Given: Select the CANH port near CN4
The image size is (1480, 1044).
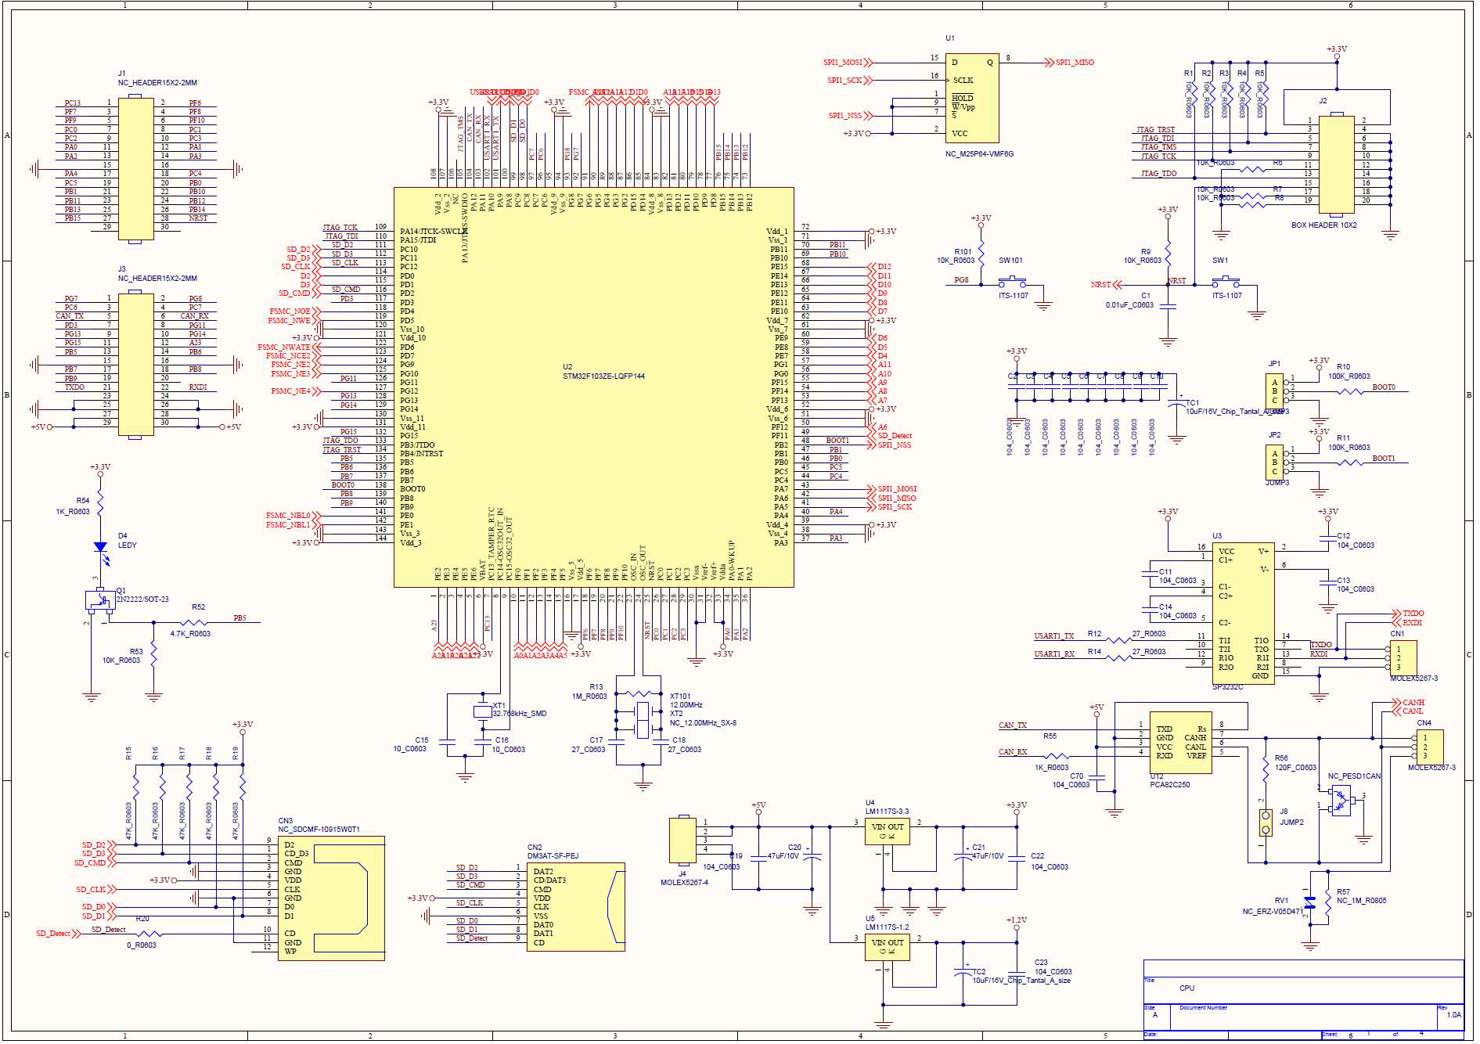Looking at the screenshot, I should click(1409, 703).
